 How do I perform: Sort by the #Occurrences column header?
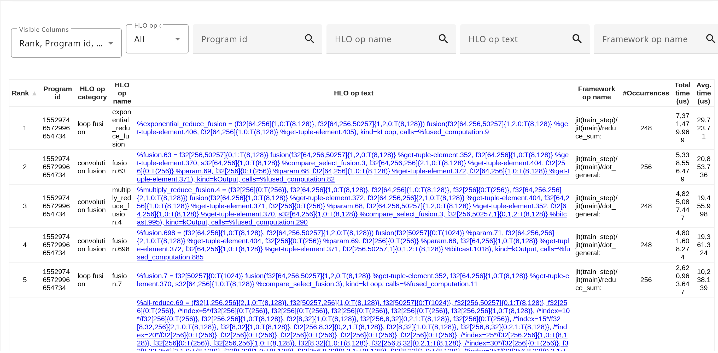click(646, 93)
